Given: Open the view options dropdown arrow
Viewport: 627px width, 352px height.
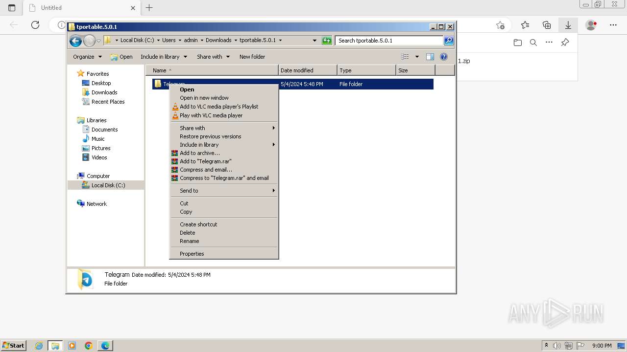Looking at the screenshot, I should coord(417,57).
